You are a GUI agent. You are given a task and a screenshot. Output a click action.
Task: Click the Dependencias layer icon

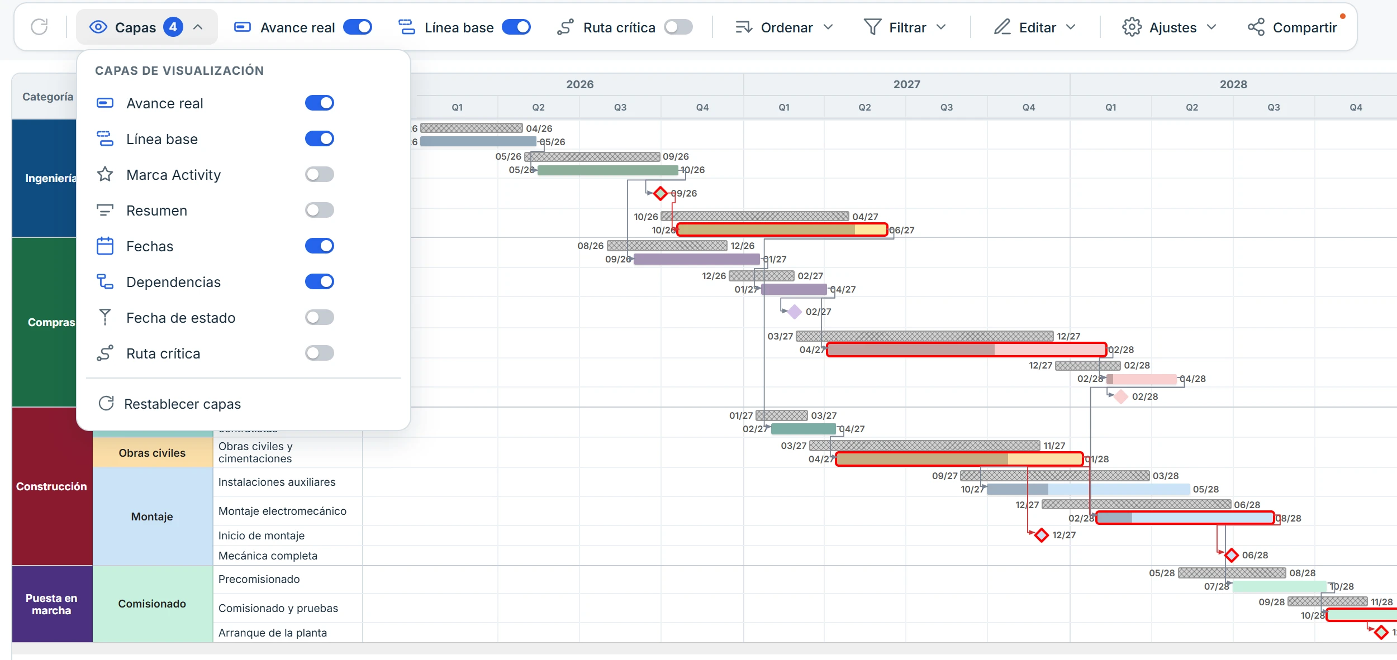[105, 281]
